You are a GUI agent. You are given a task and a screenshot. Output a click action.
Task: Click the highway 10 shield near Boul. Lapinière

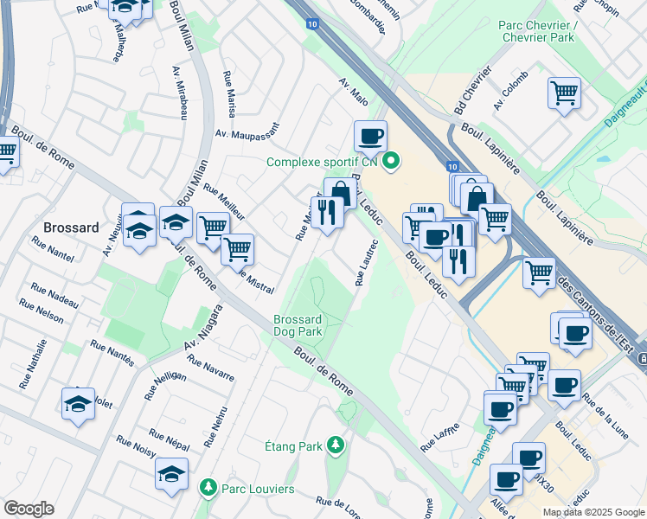(x=452, y=166)
